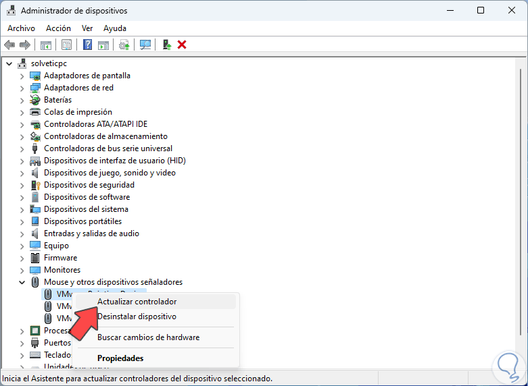Open the Properties toolbar icon

pos(66,45)
